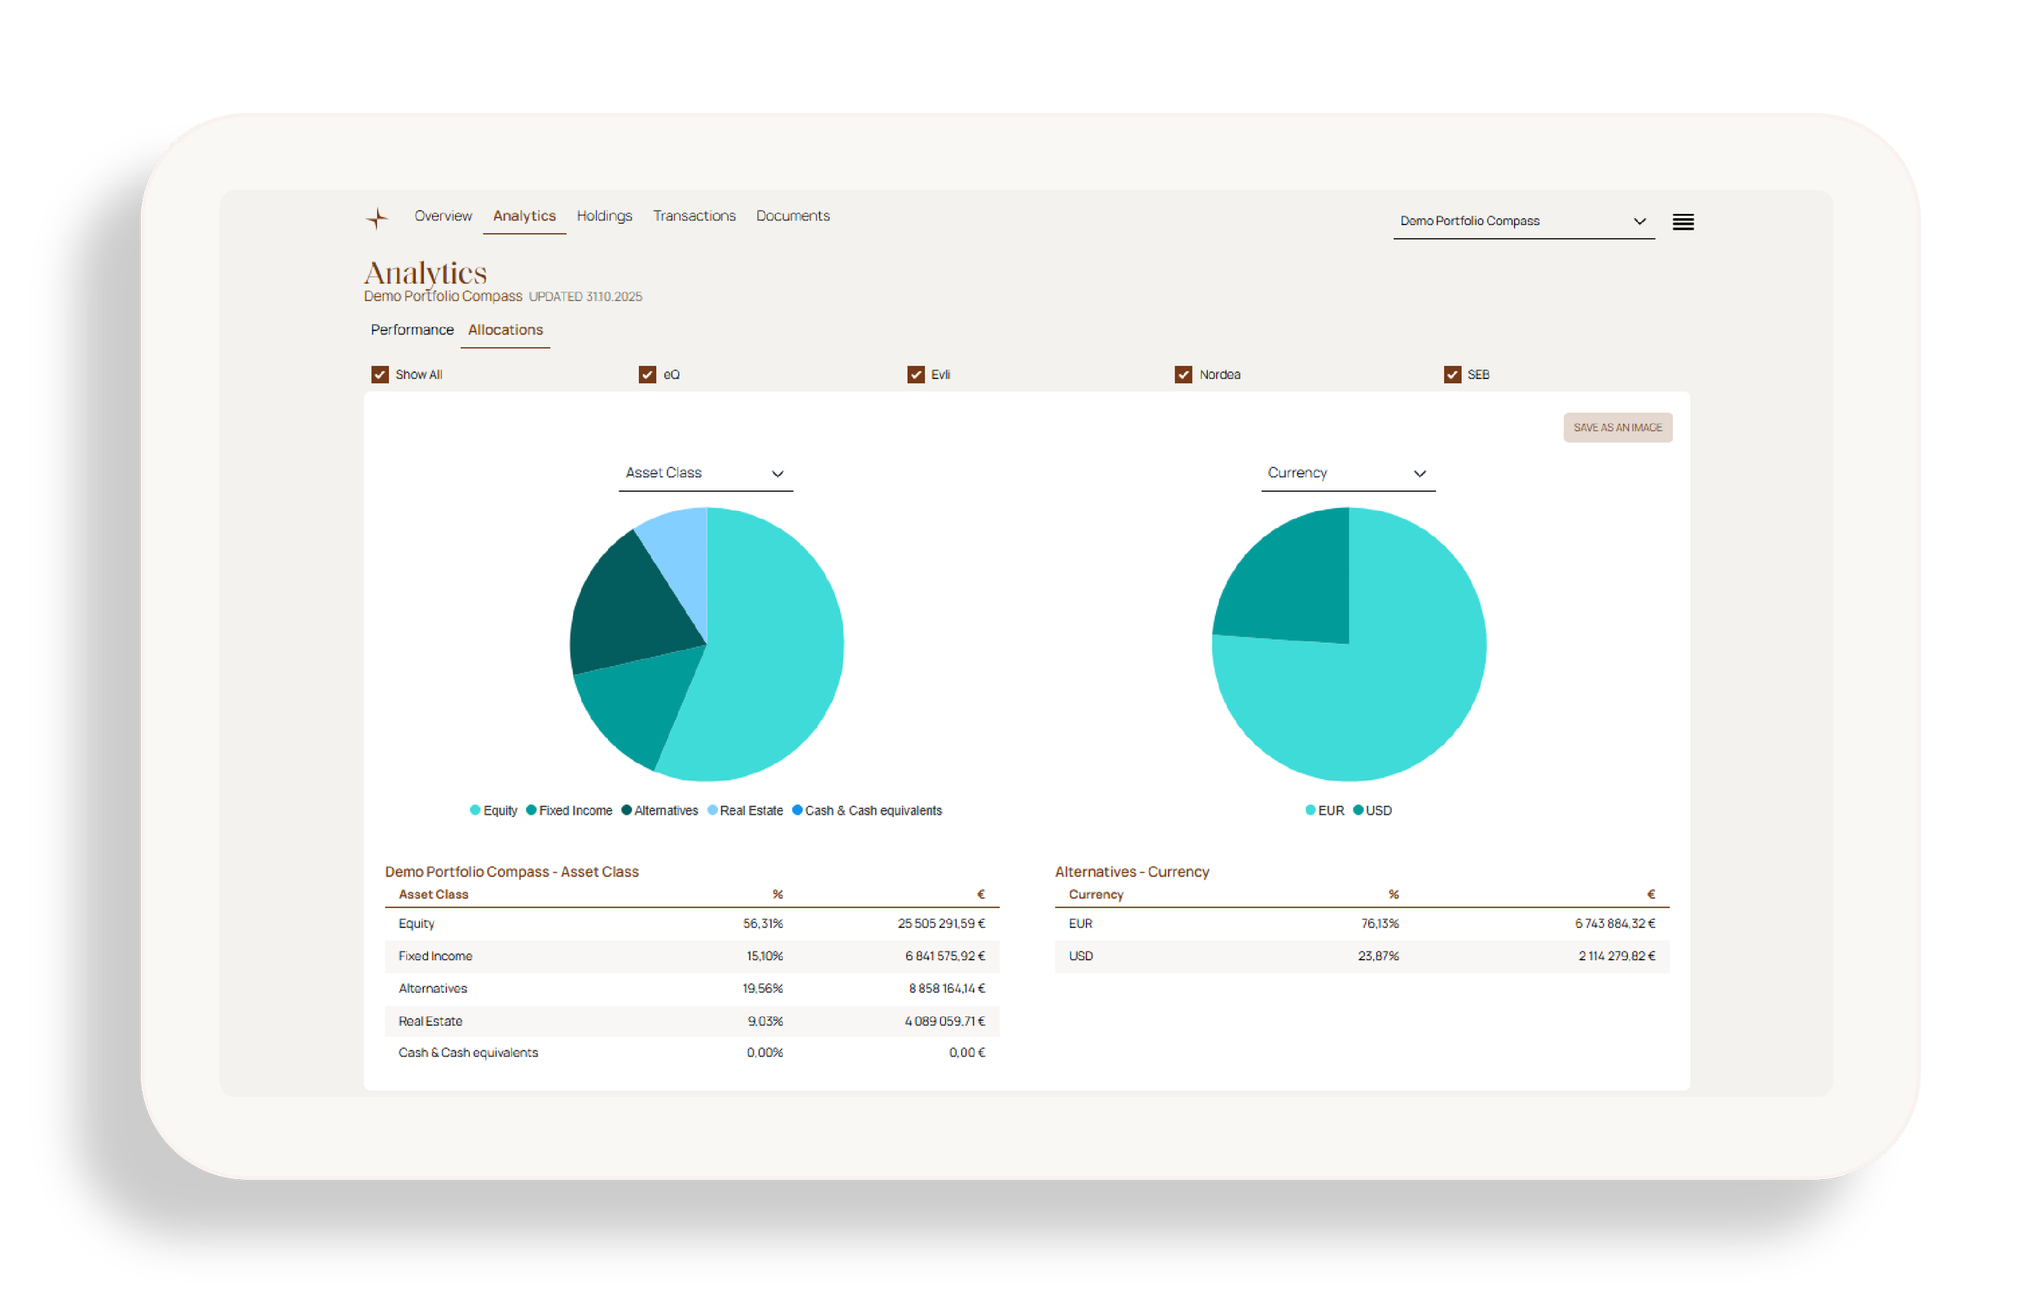Toggle the SEB checkbox

click(x=1451, y=375)
